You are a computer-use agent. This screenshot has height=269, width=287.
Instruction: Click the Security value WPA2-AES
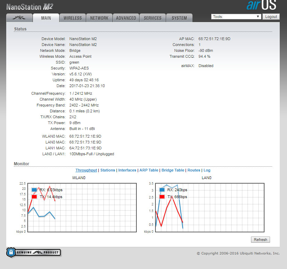[x=79, y=68]
